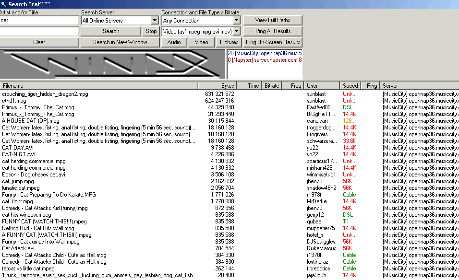Open the Search Server dropdown
The width and height of the screenshot is (459, 280).
click(x=155, y=21)
